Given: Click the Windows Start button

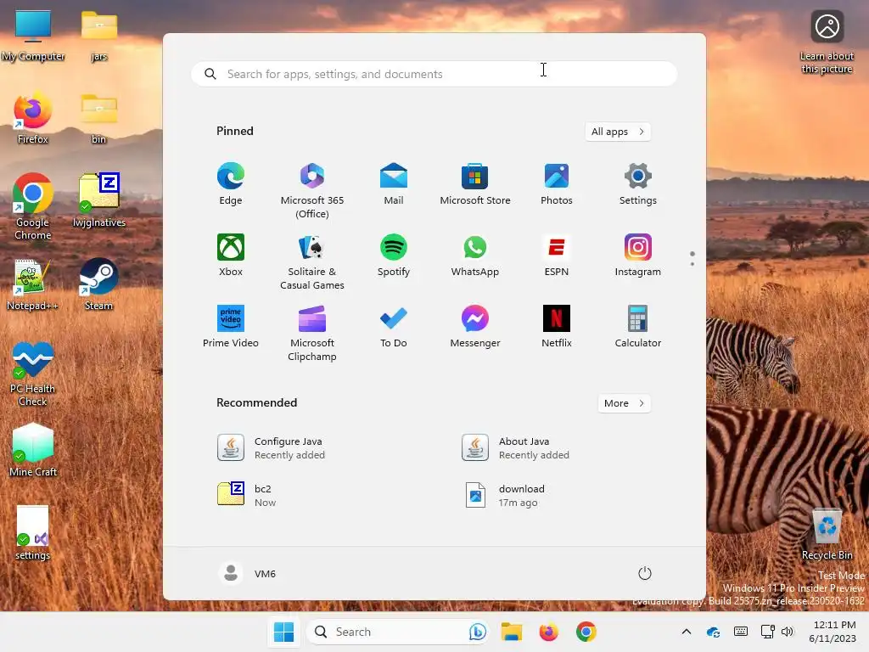Looking at the screenshot, I should (283, 632).
